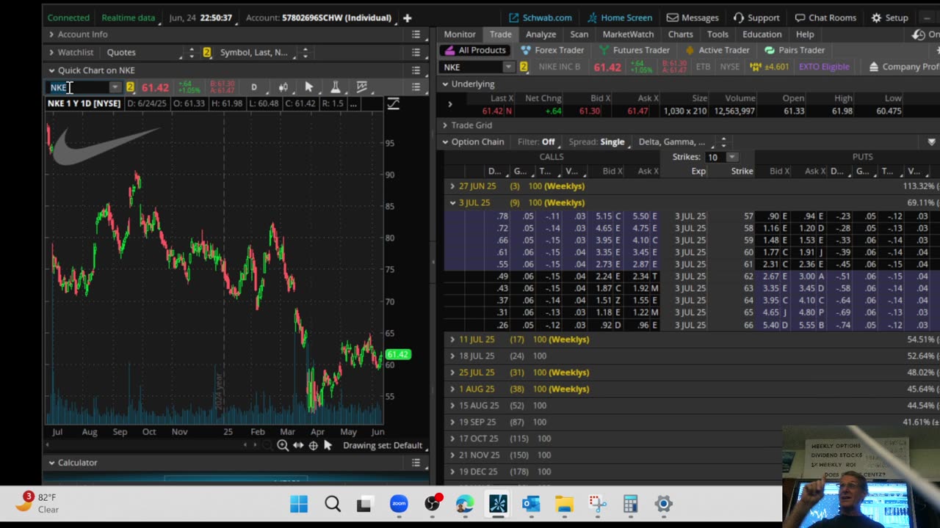Screen dimensions: 940x528
Task: Expand the 27 JUN 25 expiration row
Action: [452, 186]
